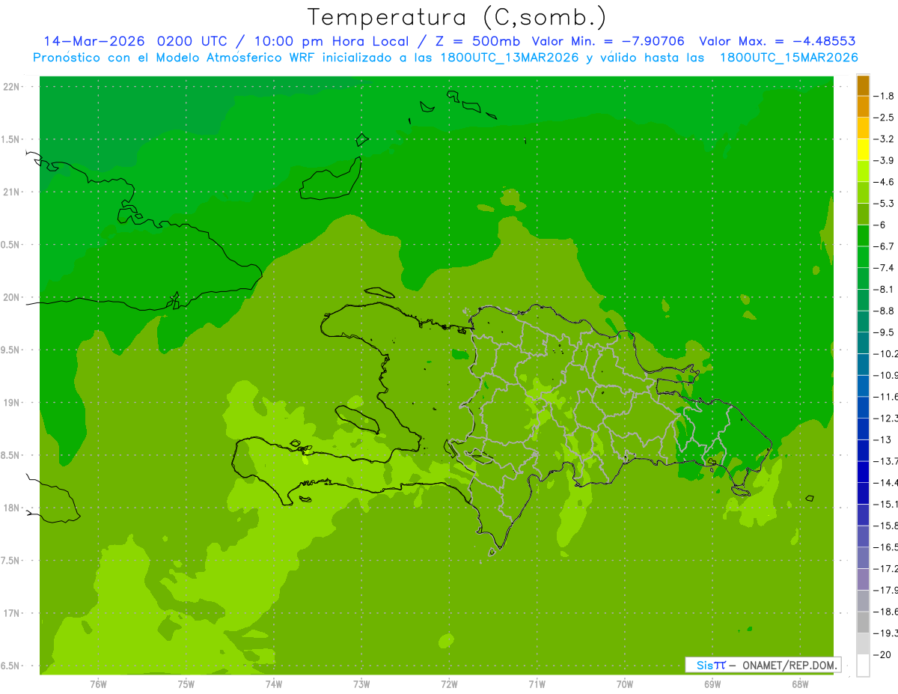The image size is (898, 694).
Task: Click the '19N' latitude label
Action: coord(12,403)
